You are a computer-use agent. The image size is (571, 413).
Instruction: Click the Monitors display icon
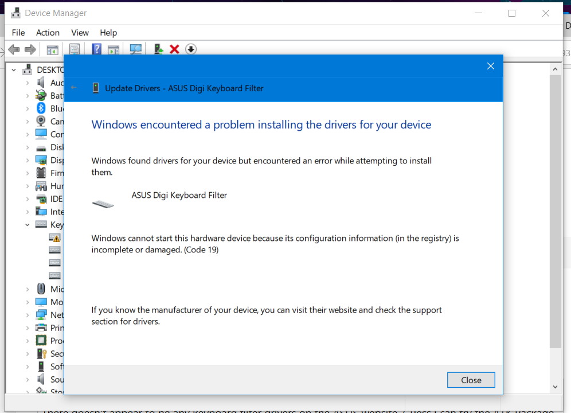pyautogui.click(x=41, y=302)
